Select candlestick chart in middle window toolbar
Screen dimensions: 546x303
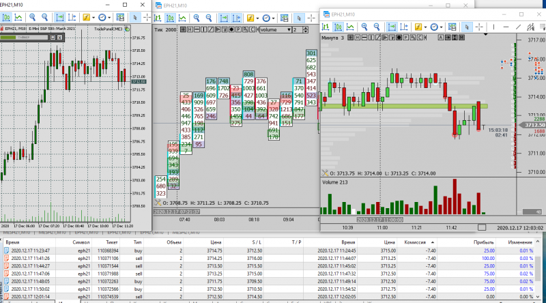pyautogui.click(x=170, y=18)
